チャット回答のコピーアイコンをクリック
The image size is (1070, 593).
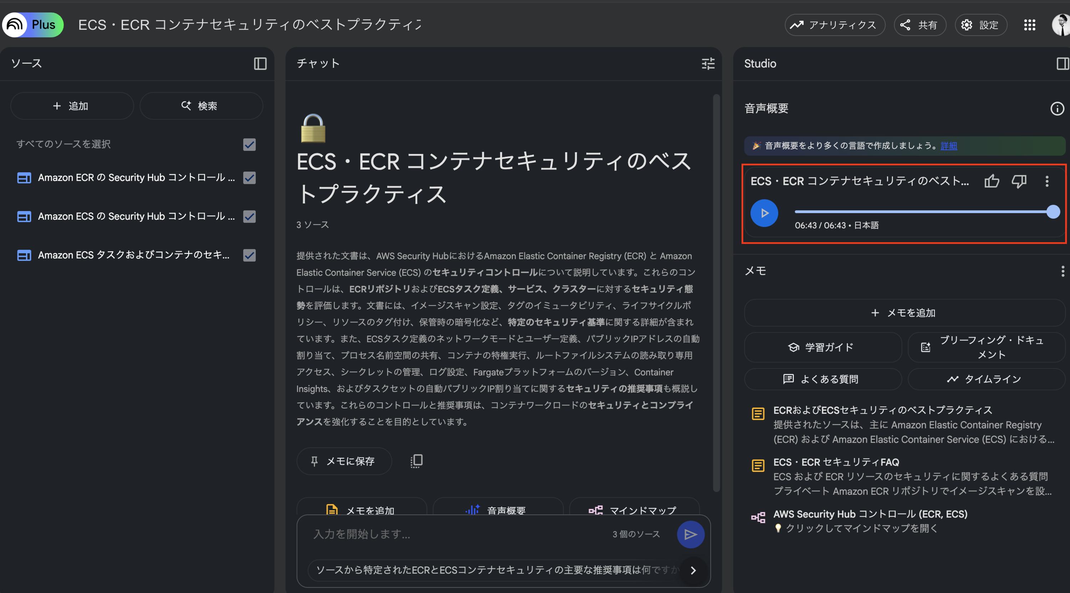click(416, 461)
